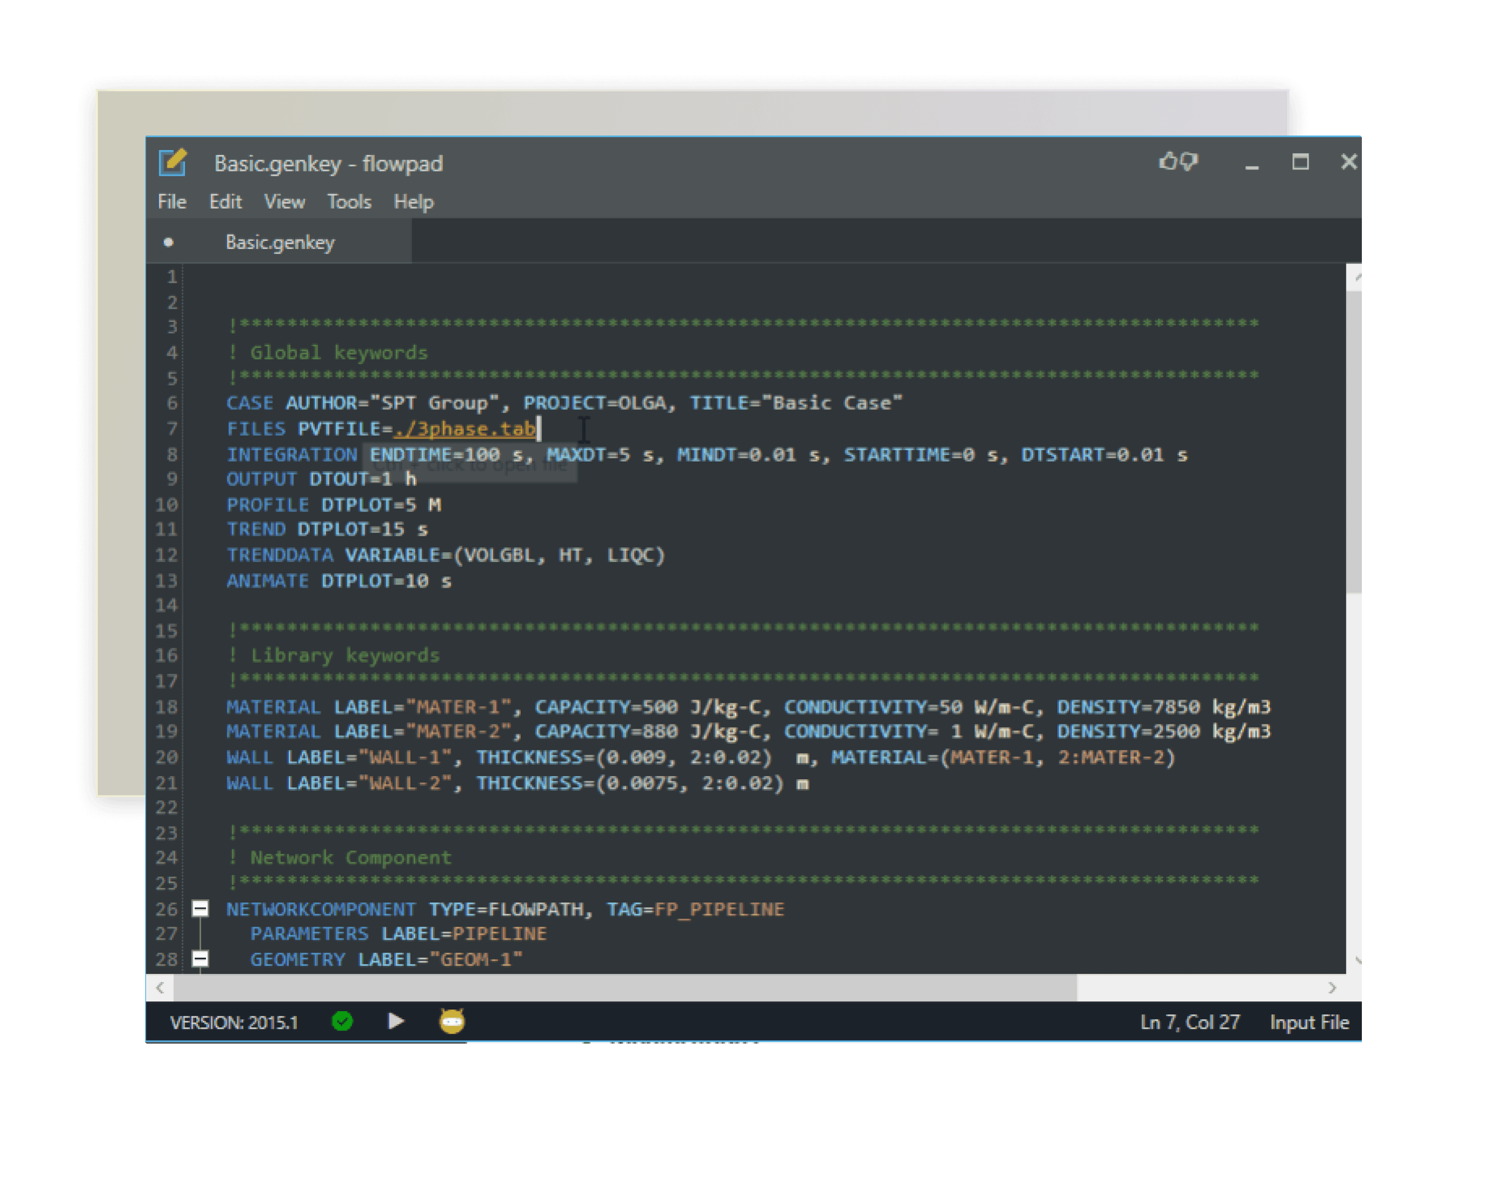Click the unsaved dot on Basic.genkey tab

[x=168, y=243]
